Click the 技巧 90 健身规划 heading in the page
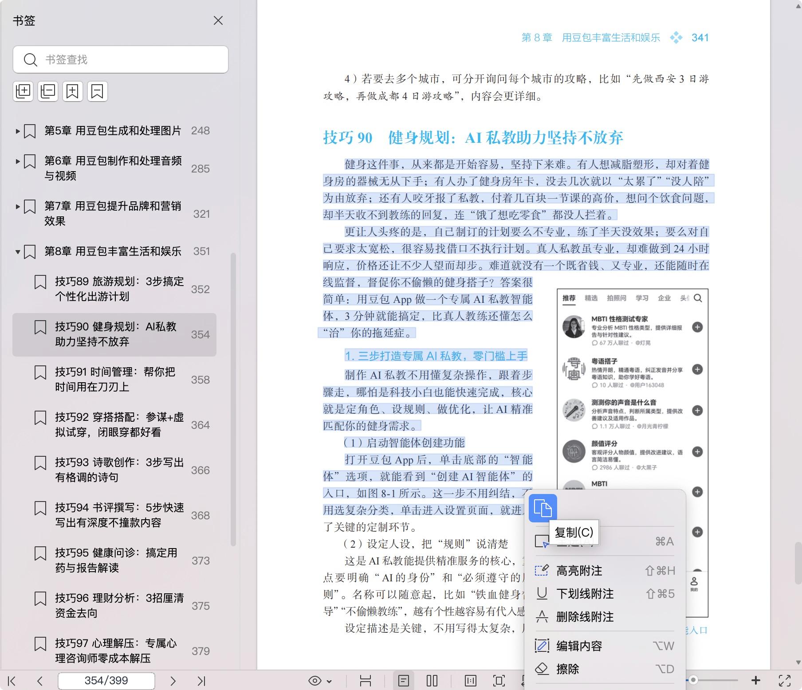Image resolution: width=802 pixels, height=690 pixels. point(473,138)
